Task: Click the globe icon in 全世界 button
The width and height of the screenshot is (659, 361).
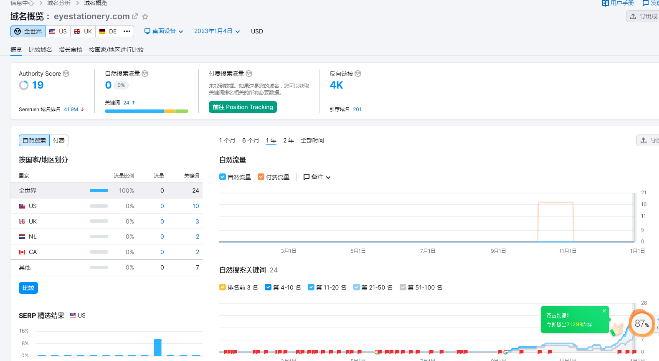Action: coord(18,31)
